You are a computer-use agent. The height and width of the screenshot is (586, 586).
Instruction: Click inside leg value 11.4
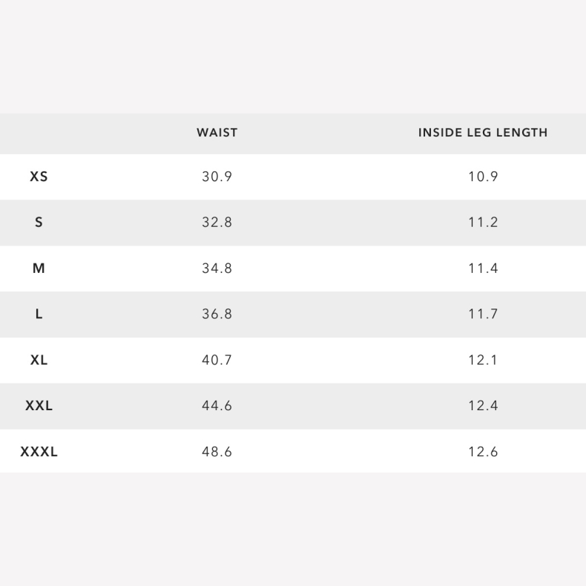coord(483,269)
